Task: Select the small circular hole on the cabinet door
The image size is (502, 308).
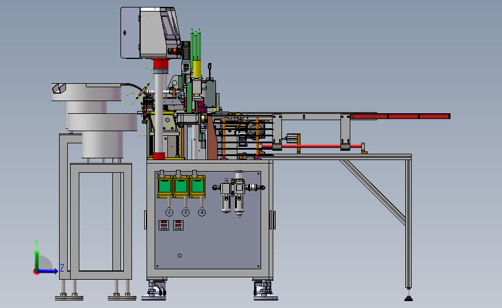Action: (179, 255)
